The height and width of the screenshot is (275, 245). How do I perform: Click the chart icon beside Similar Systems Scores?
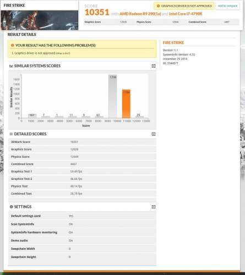click(x=11, y=66)
